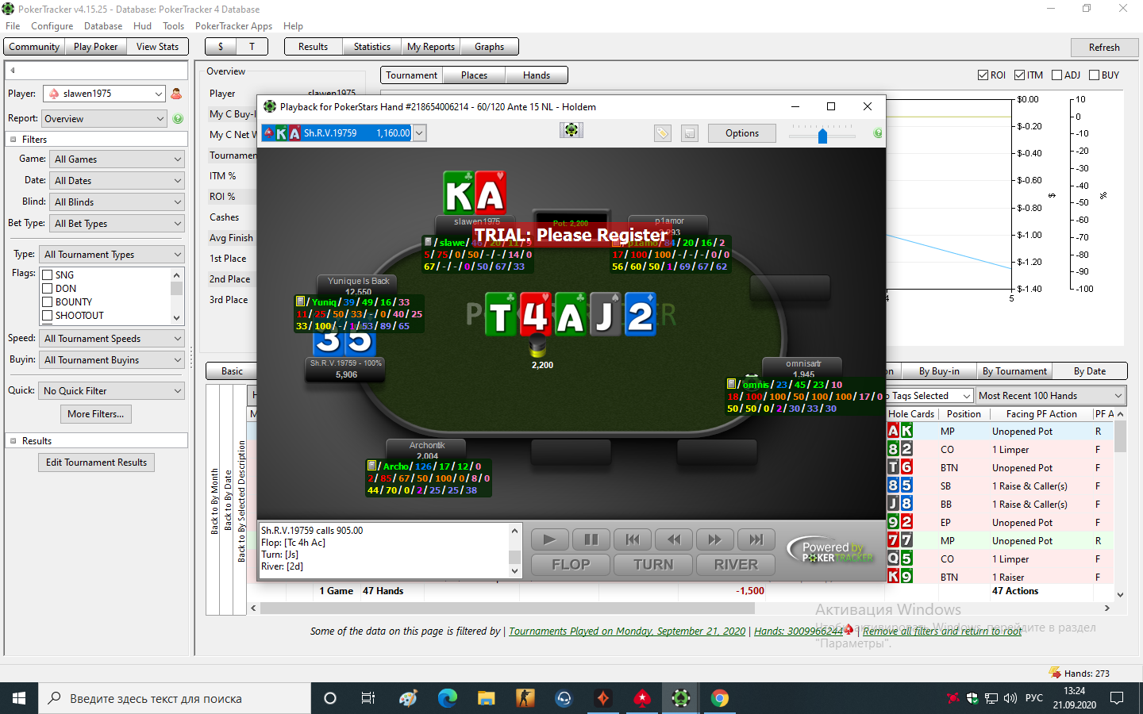The image size is (1143, 714).
Task: Open the Player dropdown showing slawen1975
Action: click(x=104, y=94)
